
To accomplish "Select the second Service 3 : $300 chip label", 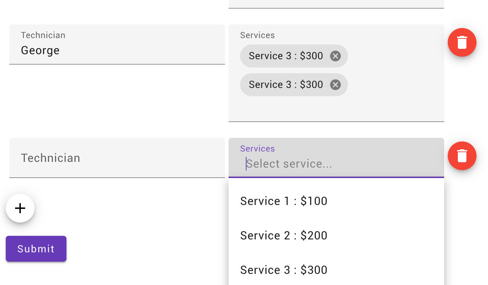I will [x=286, y=85].
